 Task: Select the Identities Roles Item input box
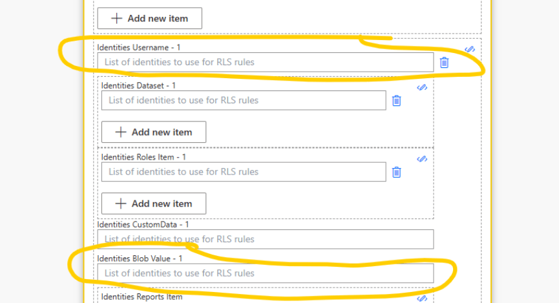[244, 172]
